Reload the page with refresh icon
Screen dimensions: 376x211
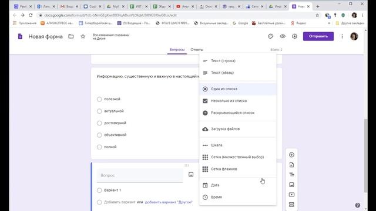click(31, 15)
